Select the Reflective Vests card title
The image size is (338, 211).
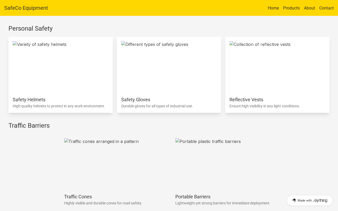pos(246,100)
